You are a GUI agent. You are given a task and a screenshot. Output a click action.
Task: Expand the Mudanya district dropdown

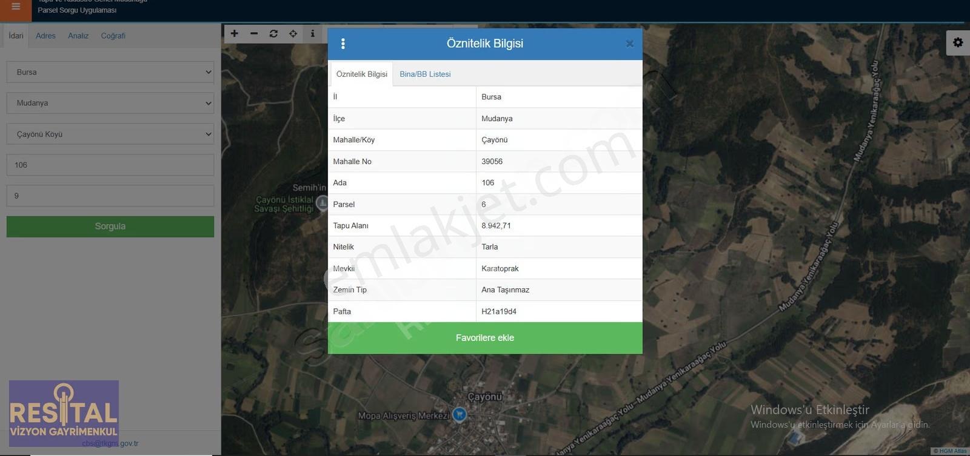pos(110,103)
